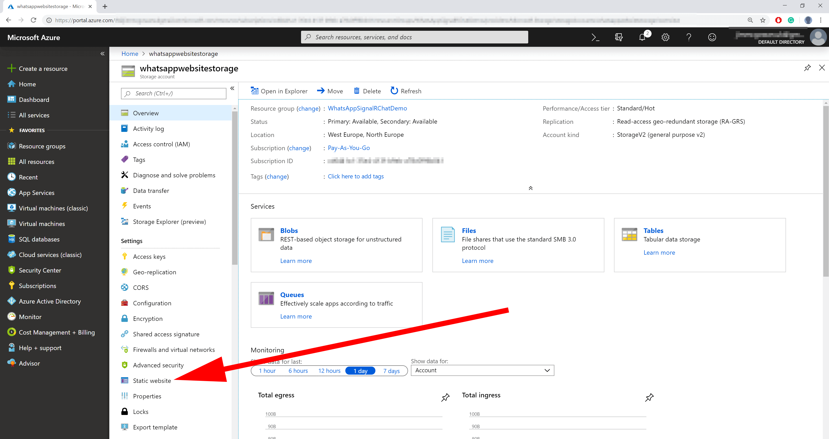
Task: Click the Refresh button in toolbar
Action: pos(406,91)
